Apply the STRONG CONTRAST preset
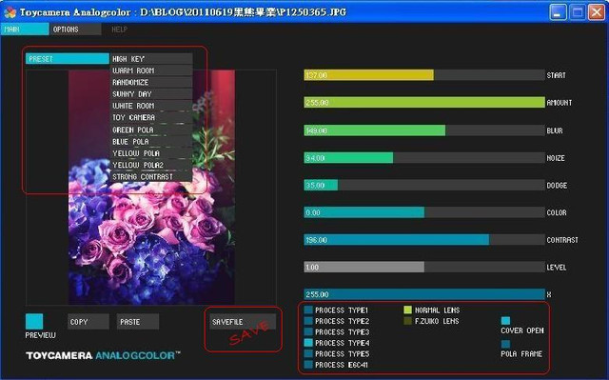 (x=151, y=176)
